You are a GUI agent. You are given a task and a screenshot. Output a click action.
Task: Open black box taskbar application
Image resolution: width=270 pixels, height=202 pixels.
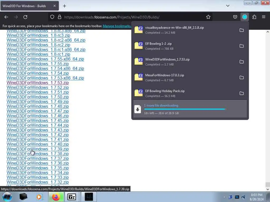click(x=23, y=197)
